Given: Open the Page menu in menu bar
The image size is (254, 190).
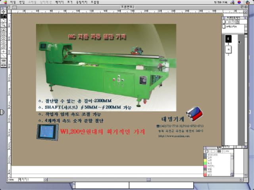Looking at the screenshot, I should [60, 2].
